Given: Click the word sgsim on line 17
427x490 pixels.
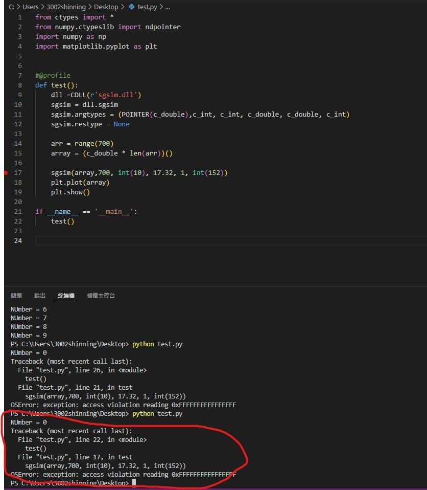Looking at the screenshot, I should pyautogui.click(x=60, y=172).
